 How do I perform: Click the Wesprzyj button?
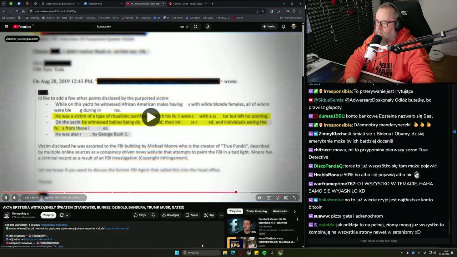(48, 215)
